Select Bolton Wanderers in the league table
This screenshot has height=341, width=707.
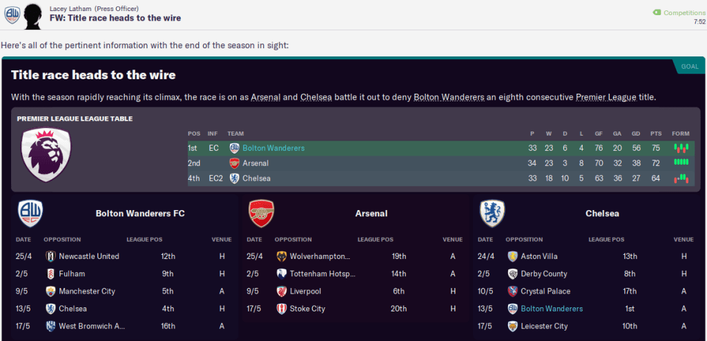pos(273,148)
